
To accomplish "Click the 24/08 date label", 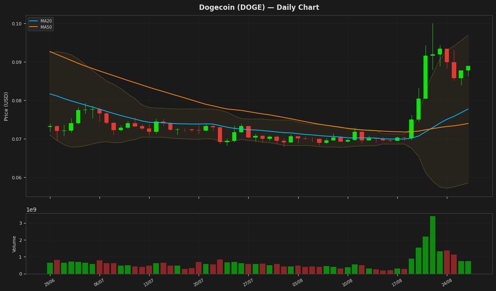I will point(446,282).
